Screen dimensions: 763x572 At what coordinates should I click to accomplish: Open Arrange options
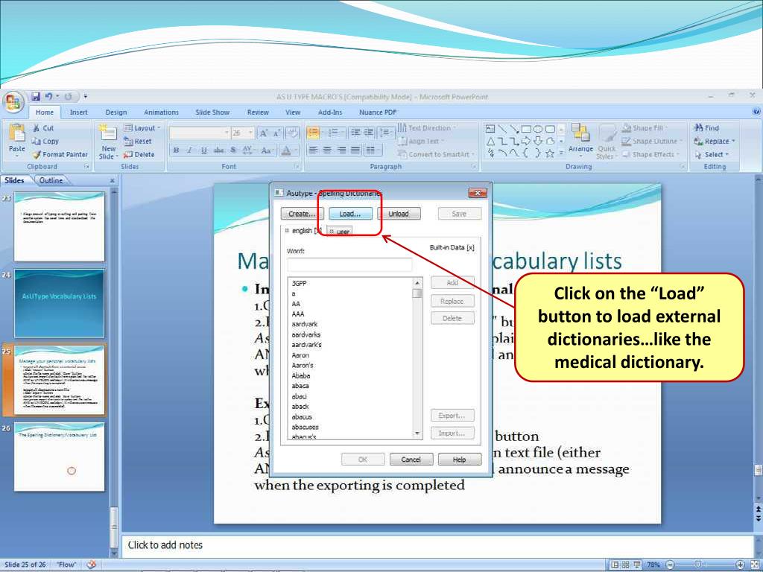coord(580,139)
